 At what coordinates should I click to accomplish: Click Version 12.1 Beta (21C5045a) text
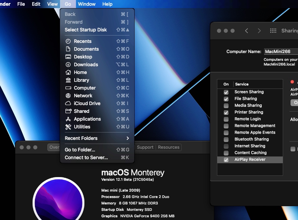[x=127, y=180]
